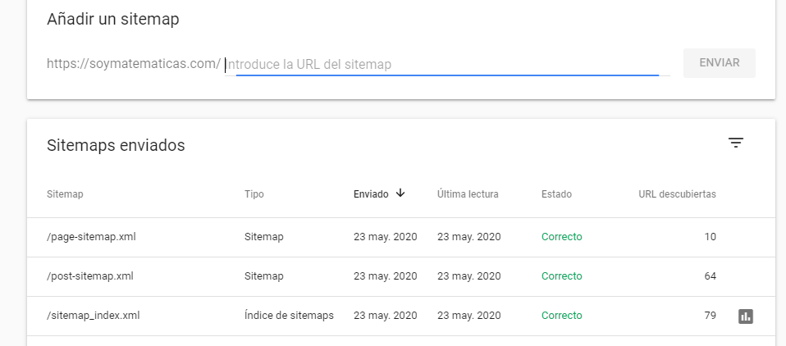Focus the sitemap URL input field
786x346 pixels.
(447, 65)
